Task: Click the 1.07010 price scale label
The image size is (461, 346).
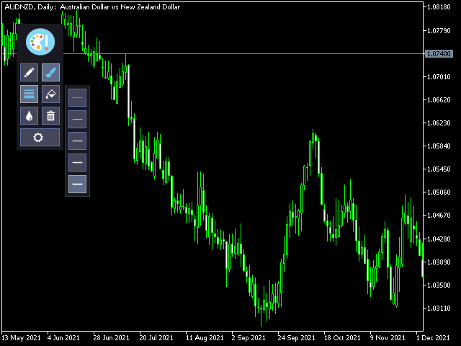Action: [x=439, y=77]
